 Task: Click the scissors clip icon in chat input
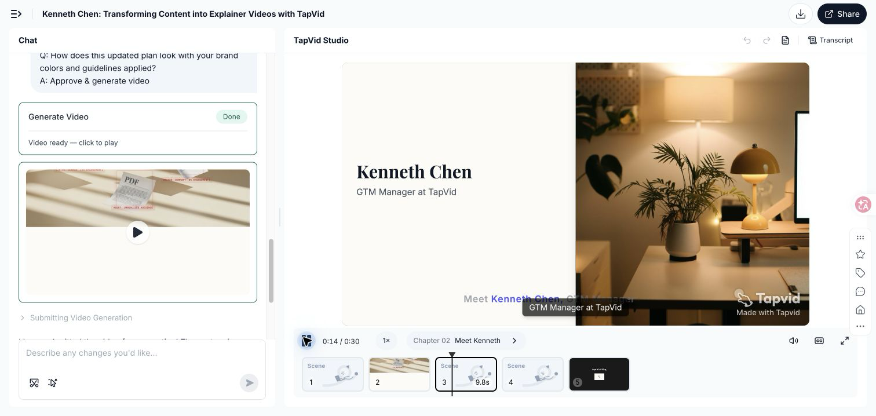click(x=34, y=382)
